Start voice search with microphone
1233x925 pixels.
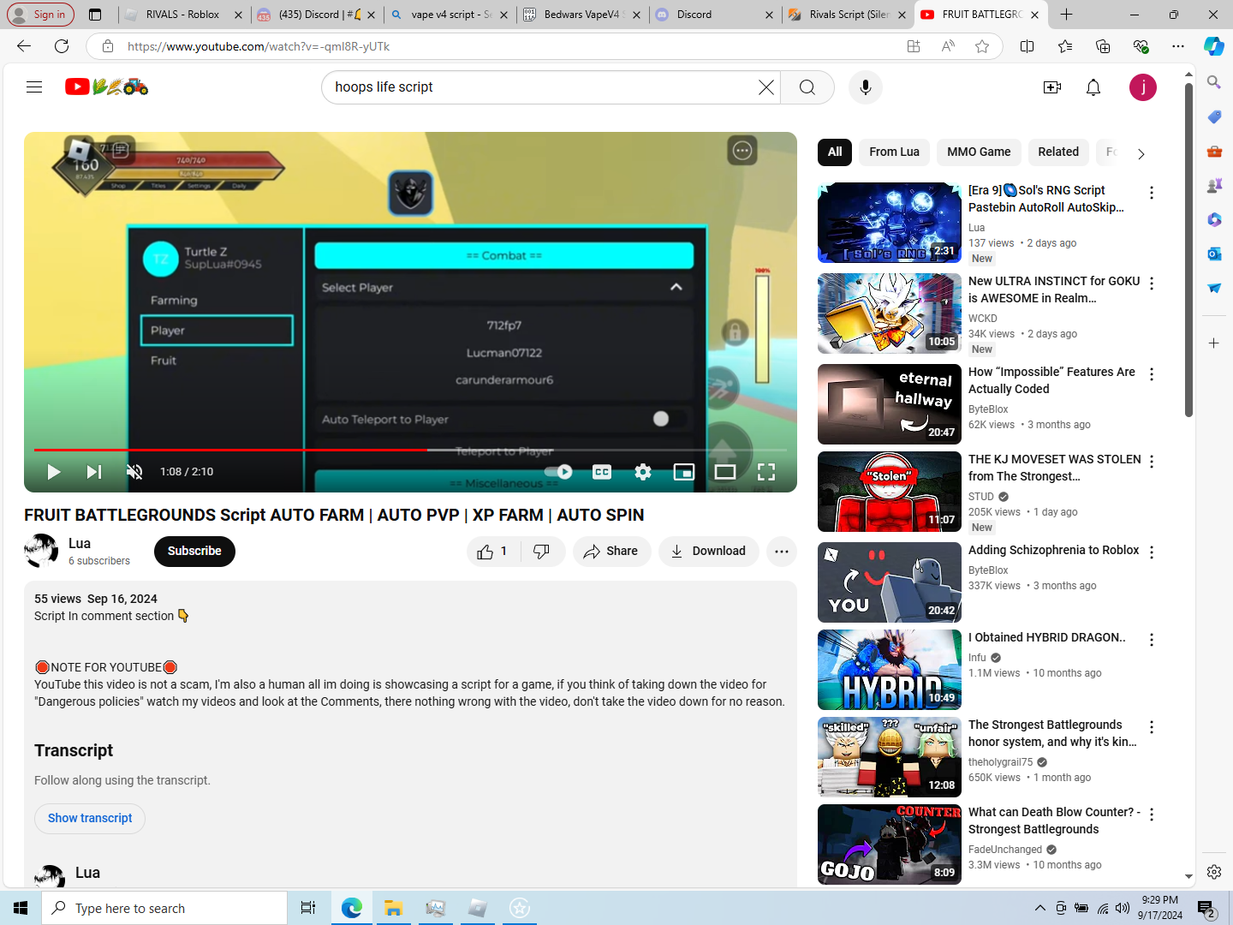point(866,87)
